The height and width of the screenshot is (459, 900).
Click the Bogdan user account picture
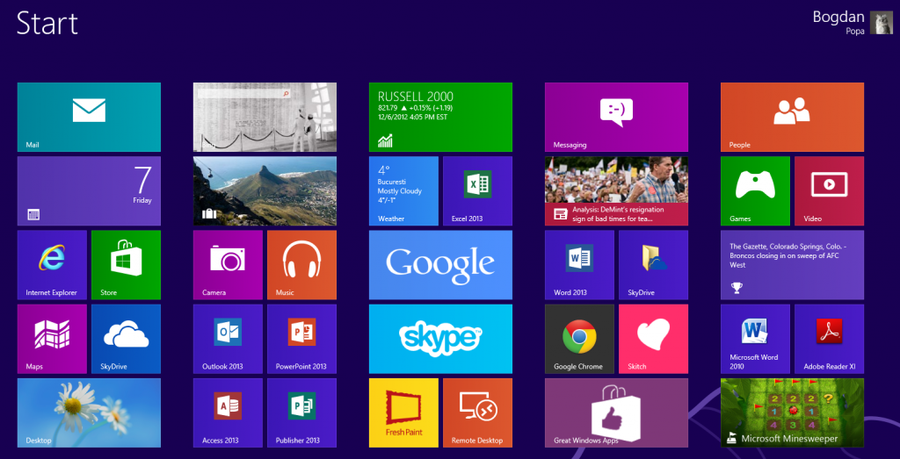(x=881, y=23)
